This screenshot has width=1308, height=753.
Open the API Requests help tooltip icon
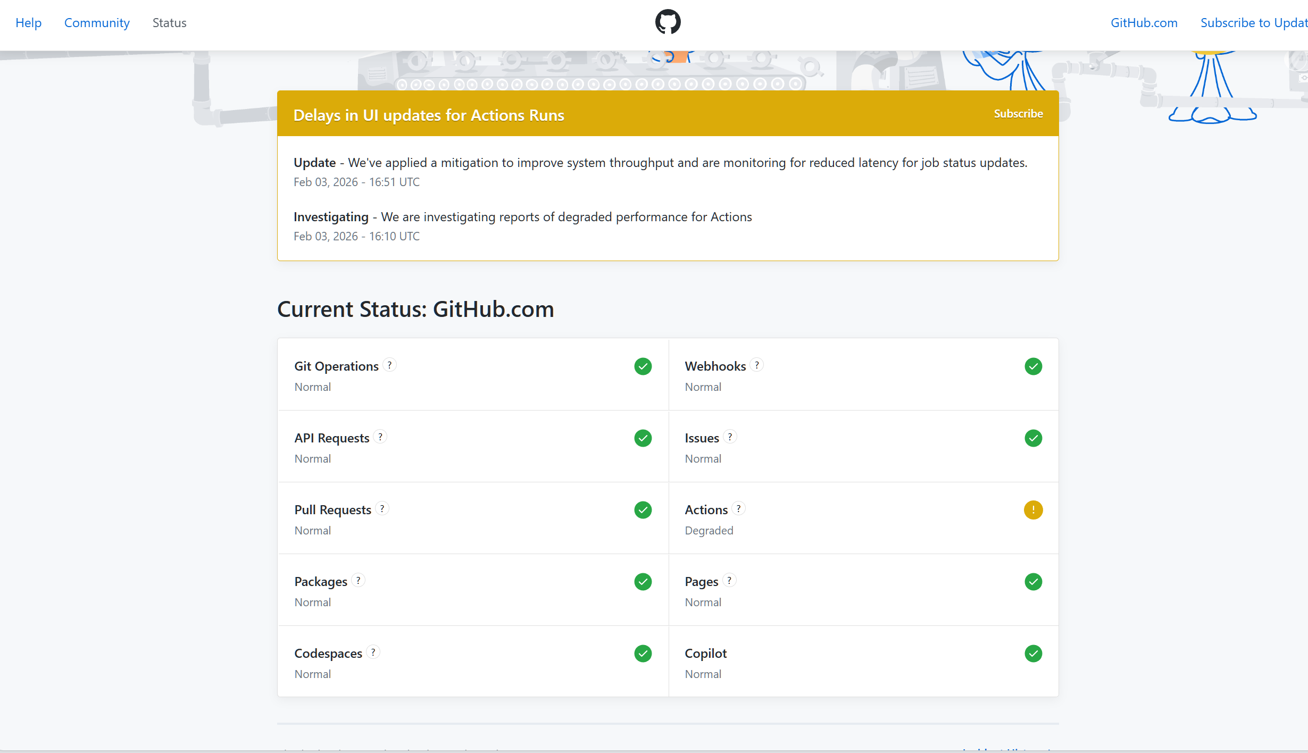pos(380,437)
